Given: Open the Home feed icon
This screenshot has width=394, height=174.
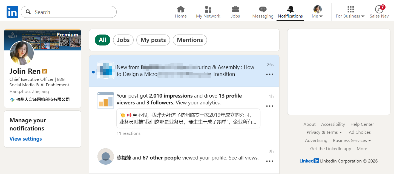Looking at the screenshot, I should [181, 9].
